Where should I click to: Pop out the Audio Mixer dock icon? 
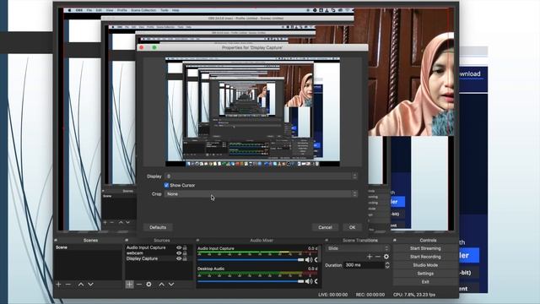197,240
